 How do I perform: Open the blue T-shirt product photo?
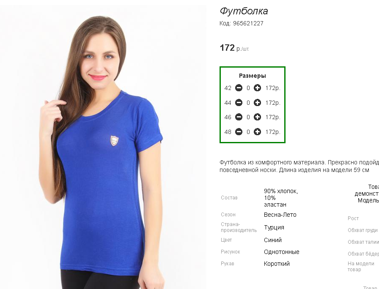click(x=103, y=147)
